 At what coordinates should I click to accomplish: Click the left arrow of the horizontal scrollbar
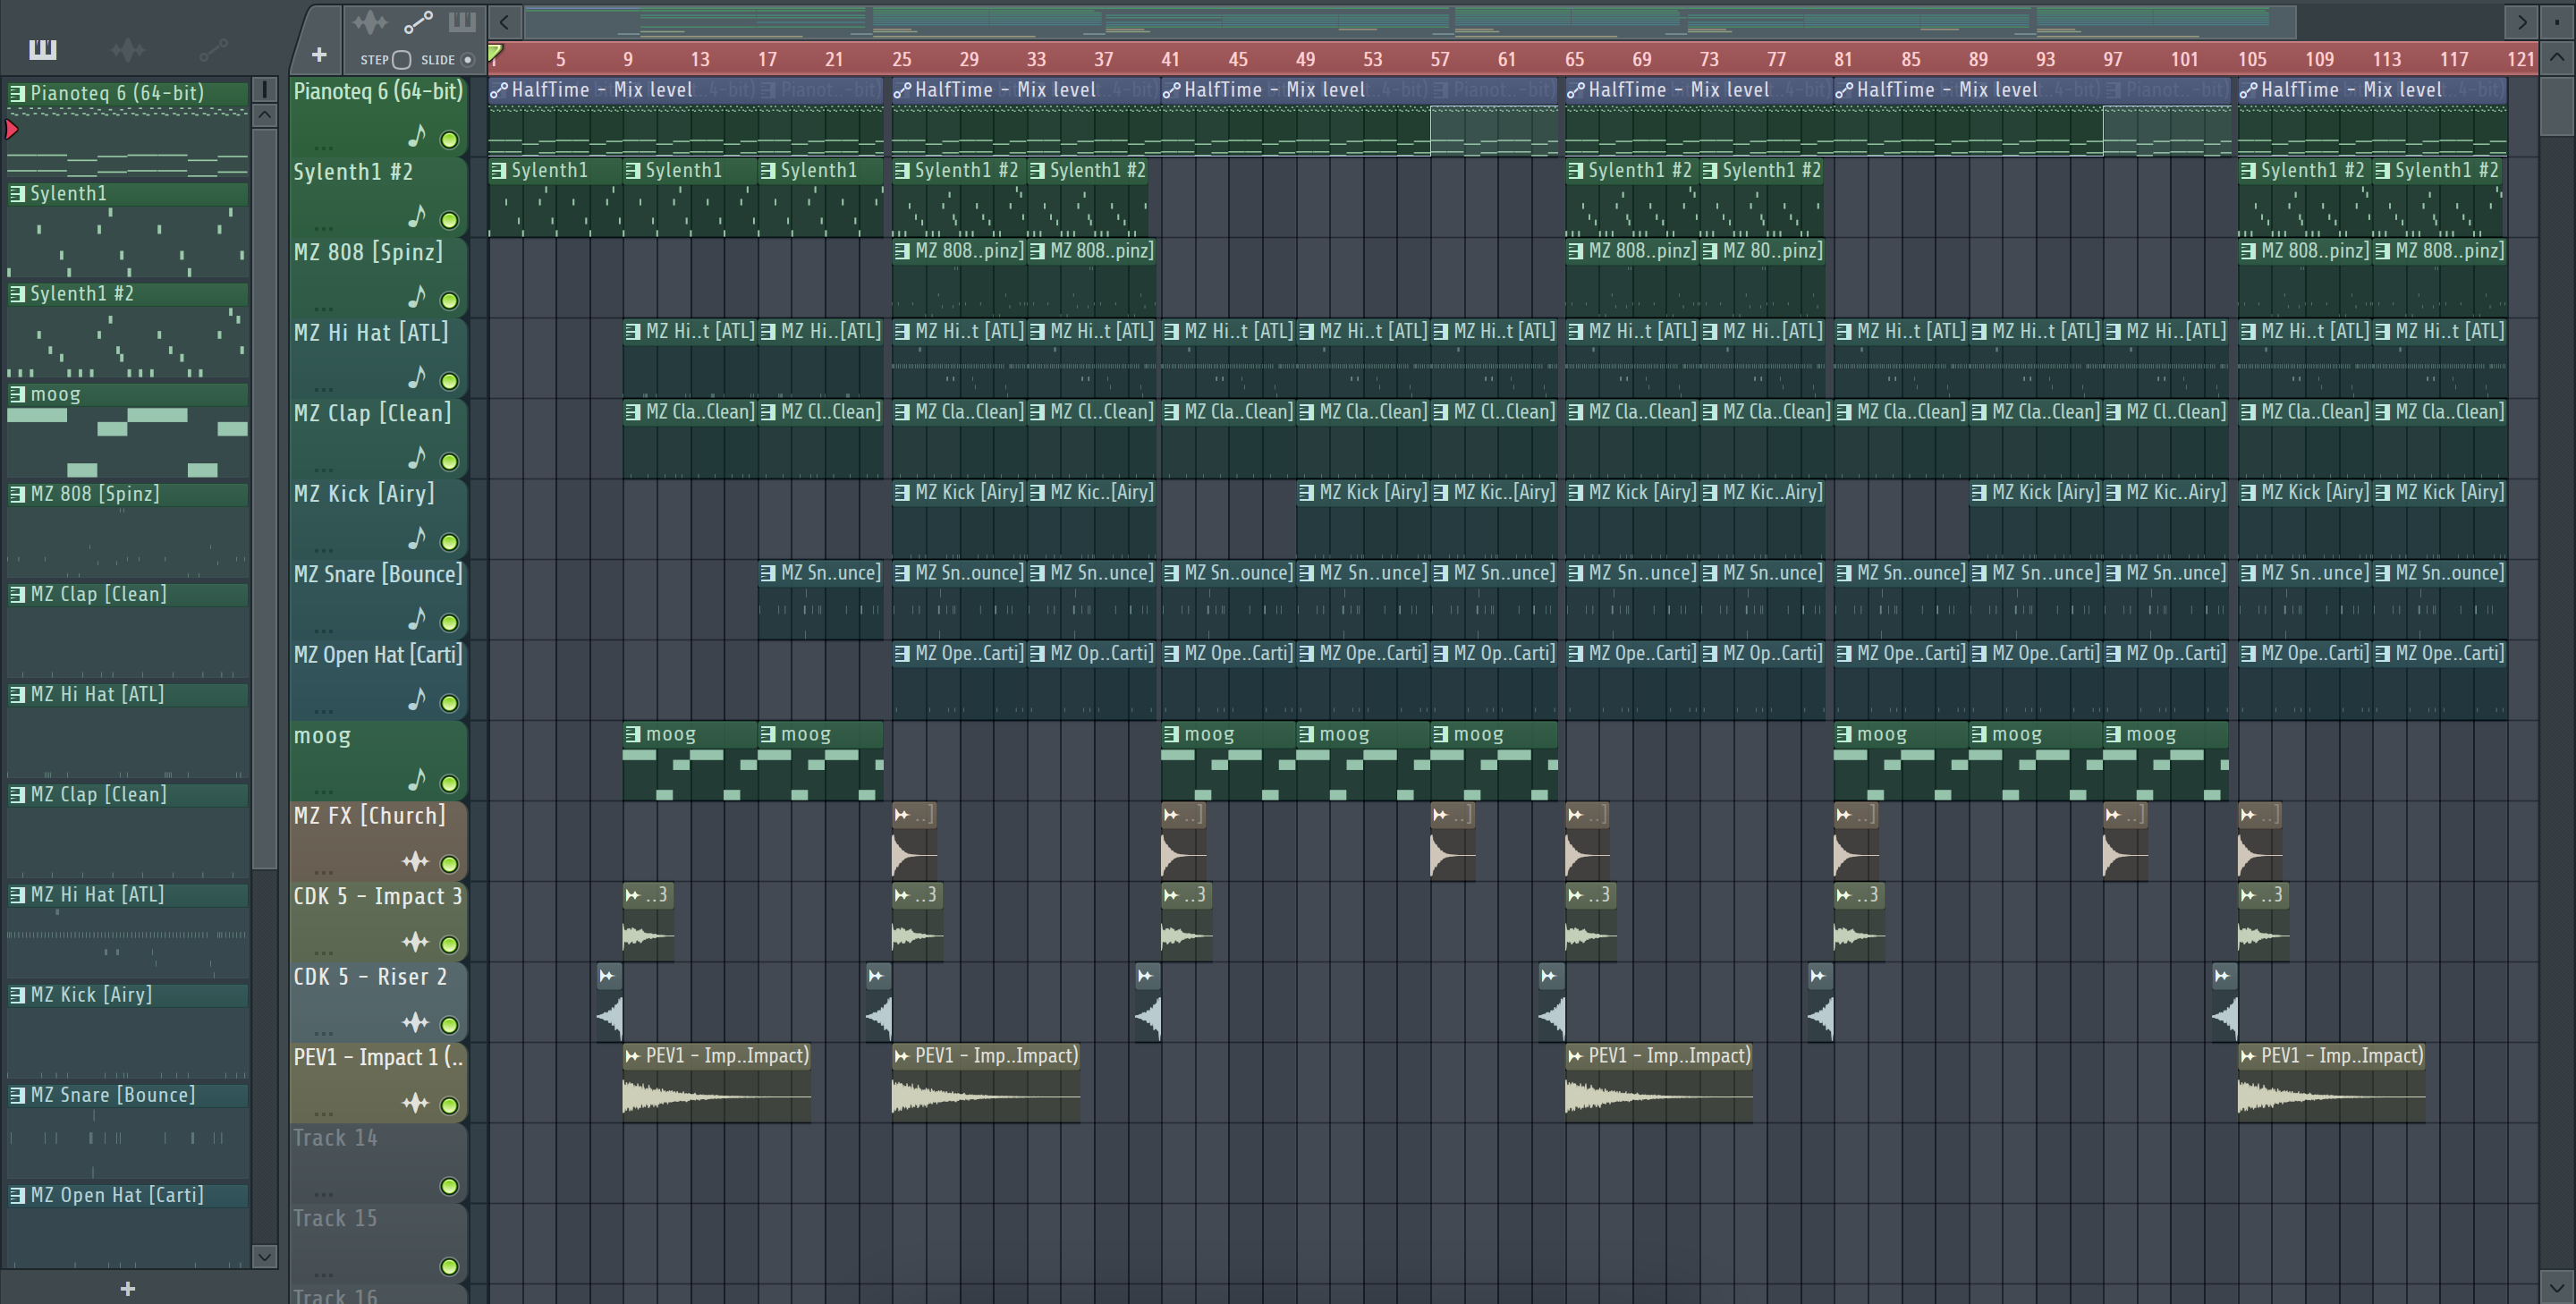tap(505, 21)
